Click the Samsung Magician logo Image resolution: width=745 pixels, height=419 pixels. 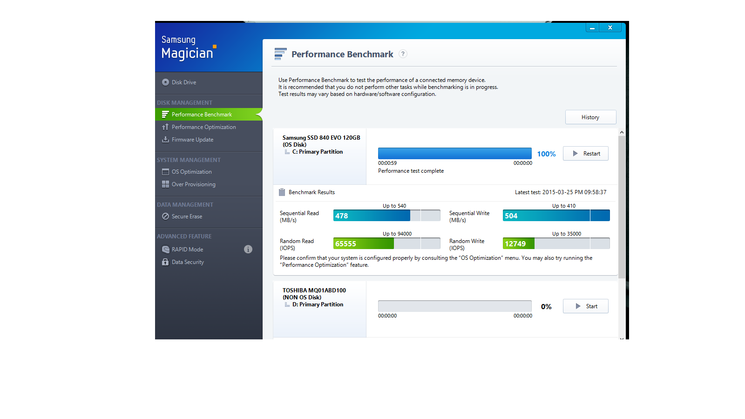(x=189, y=47)
